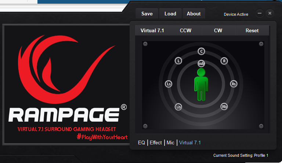Open the About dialog
Screen dimensions: 282x163
[x=194, y=14]
